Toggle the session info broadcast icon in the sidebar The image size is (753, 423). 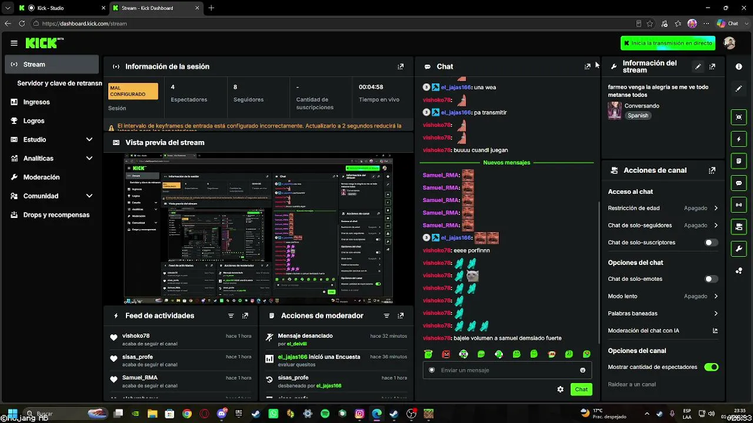click(x=739, y=204)
